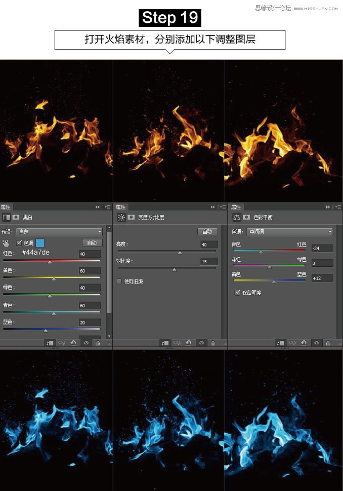
Task: Open the 预设 preset dropdown
Action: (x=59, y=232)
